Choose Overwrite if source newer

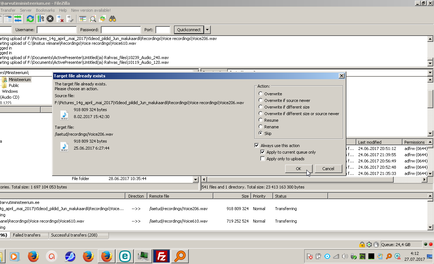point(261,100)
